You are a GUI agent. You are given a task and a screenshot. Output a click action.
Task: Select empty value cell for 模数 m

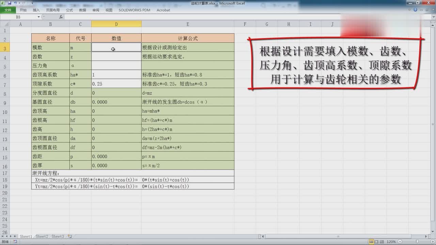(x=116, y=47)
